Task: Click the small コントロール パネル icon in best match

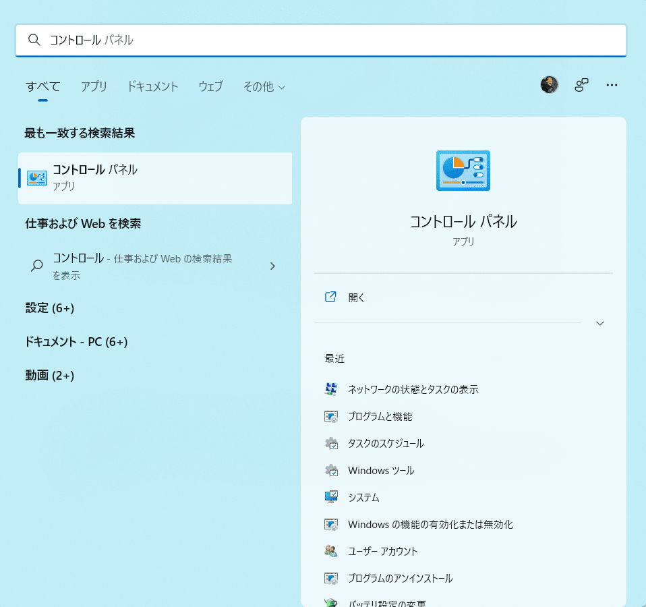Action: click(37, 178)
